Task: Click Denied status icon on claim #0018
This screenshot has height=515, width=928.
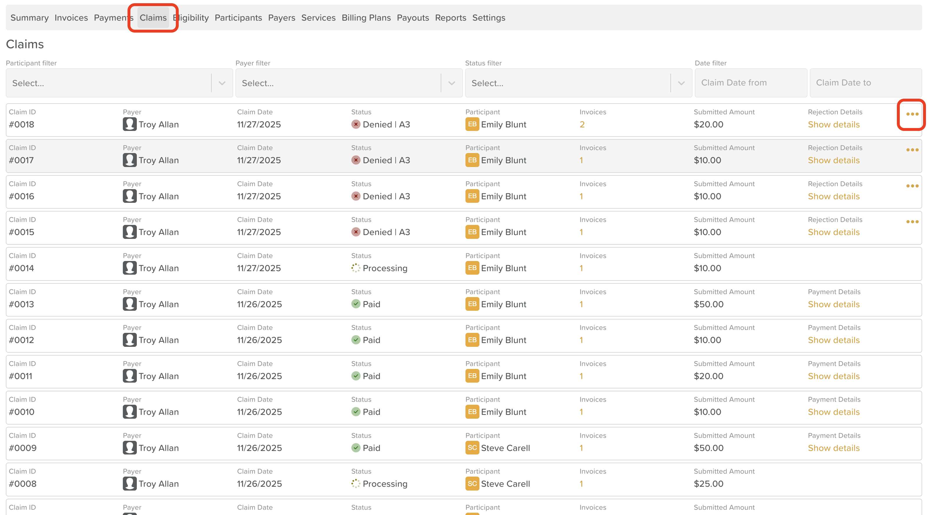Action: [355, 124]
